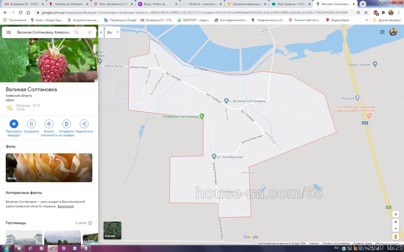The width and height of the screenshot is (404, 252).
Task: Click the Search nearby icon
Action: 49,123
